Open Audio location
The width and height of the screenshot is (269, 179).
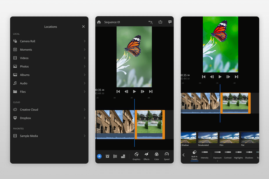pyautogui.click(x=49, y=83)
